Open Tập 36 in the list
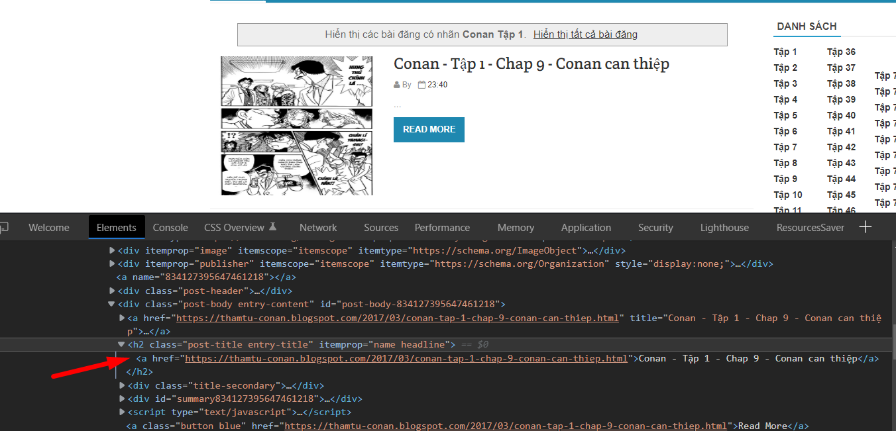Image resolution: width=896 pixels, height=431 pixels. 841,52
